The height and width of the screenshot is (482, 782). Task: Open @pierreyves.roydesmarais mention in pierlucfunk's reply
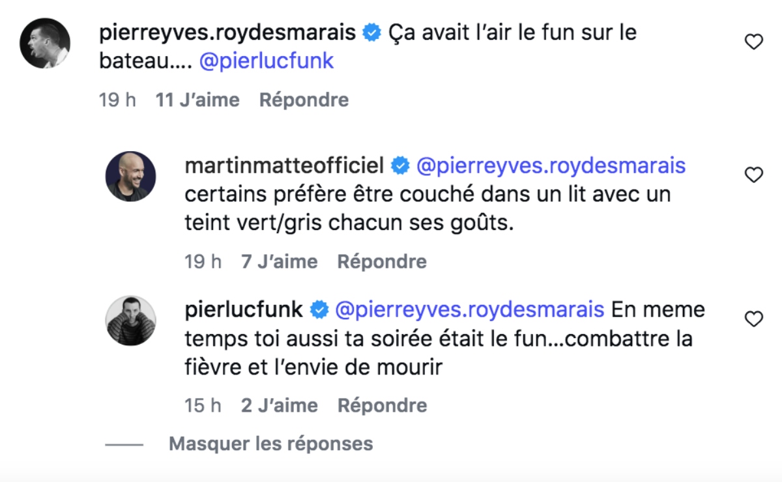pyautogui.click(x=469, y=310)
